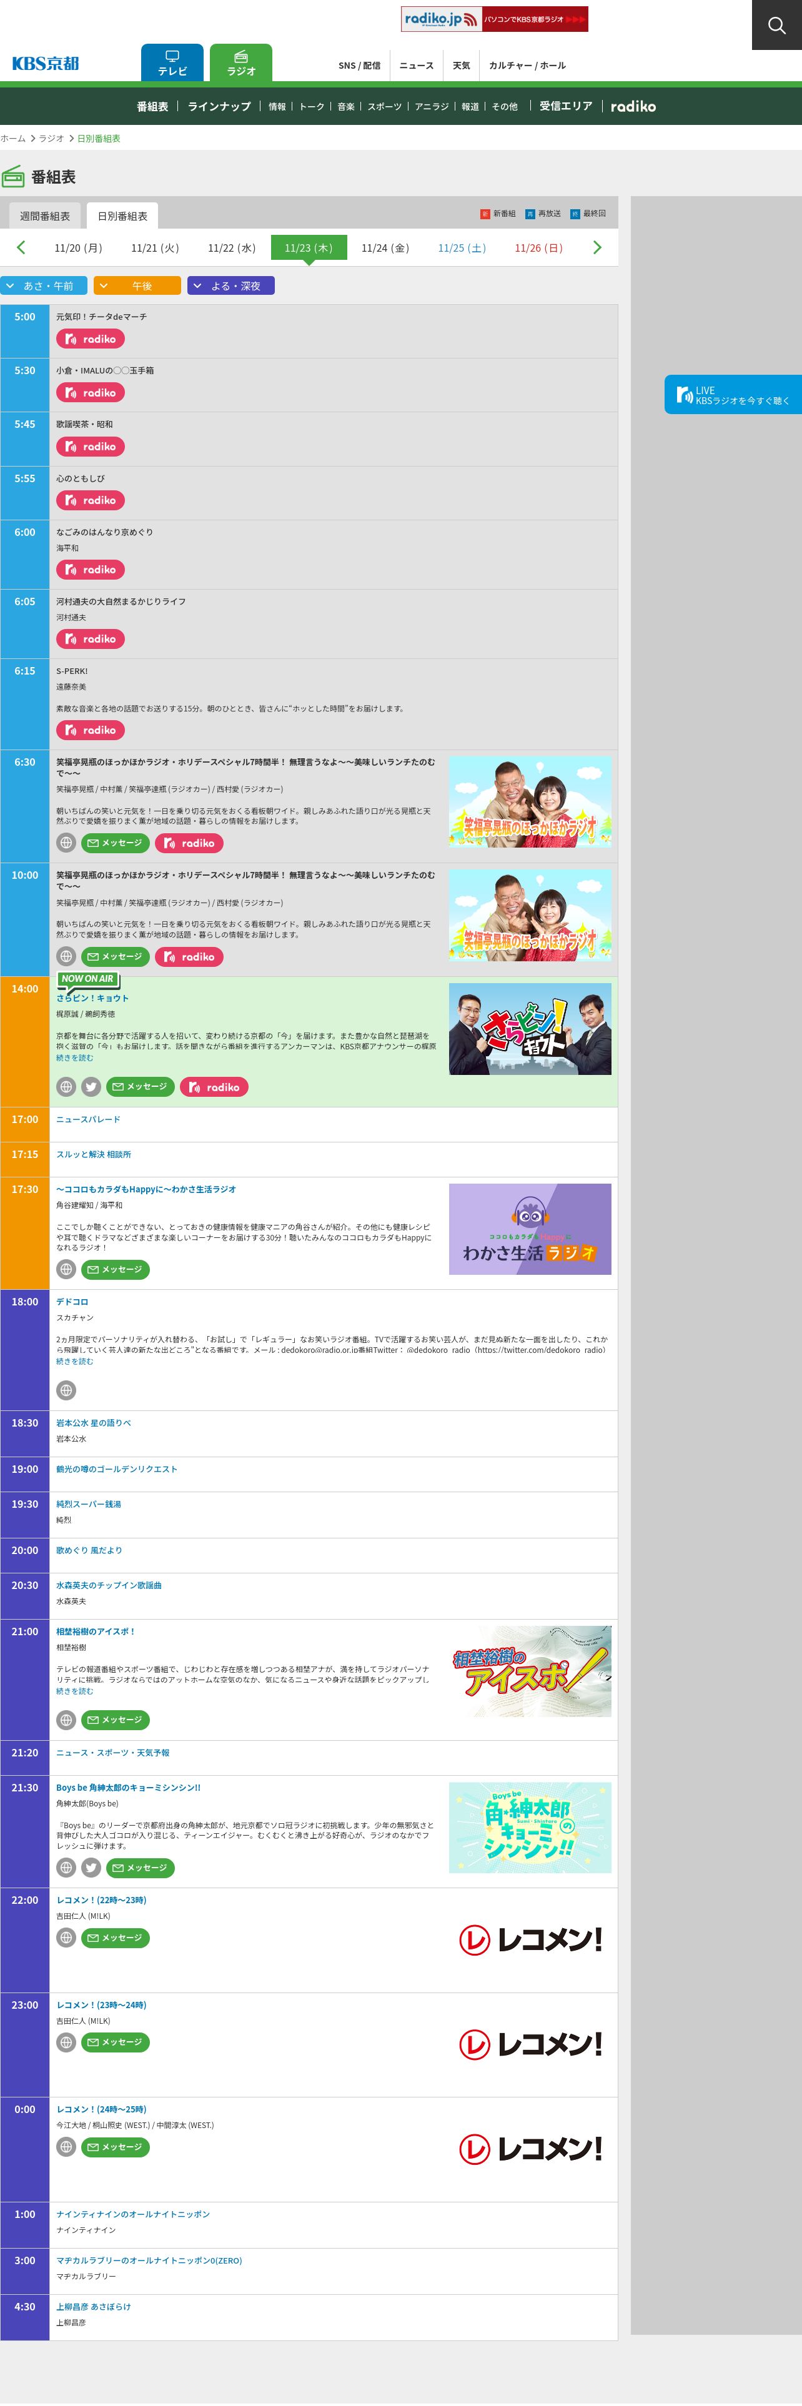
Task: Click LIVE KBSラジオを今すぐ聴く button
Action: pyautogui.click(x=733, y=395)
